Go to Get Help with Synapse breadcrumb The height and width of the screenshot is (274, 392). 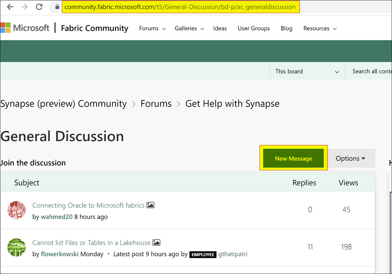click(x=232, y=104)
